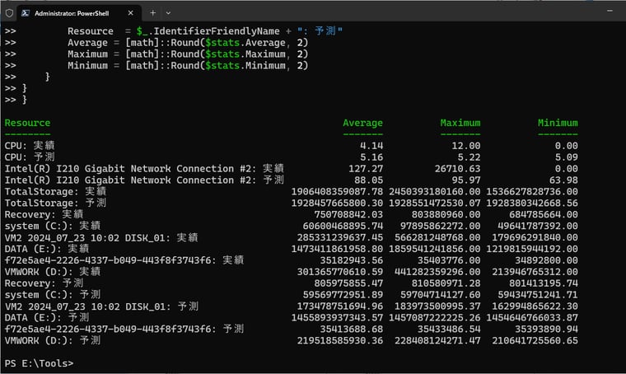Click the 'VMWORK (D:): 予測' label
This screenshot has width=626, height=374.
[x=52, y=341]
